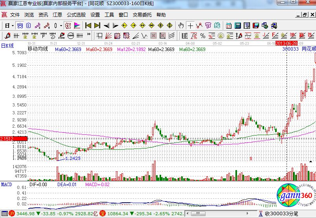Click the MACD indicator label

point(6,184)
